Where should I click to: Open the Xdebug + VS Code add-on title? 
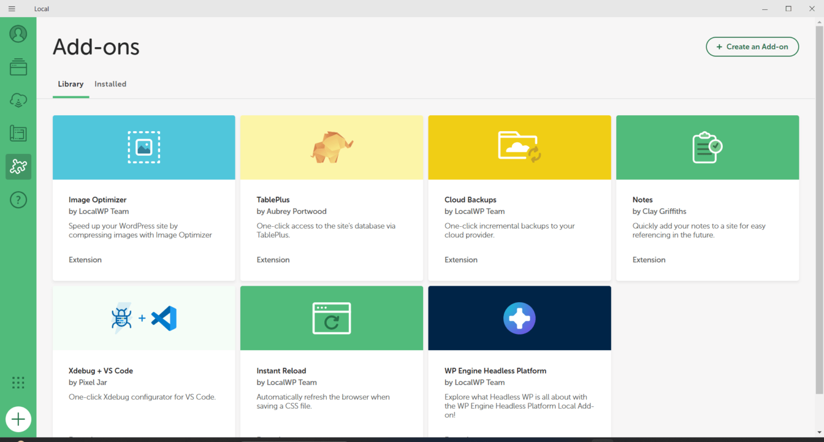tap(101, 371)
